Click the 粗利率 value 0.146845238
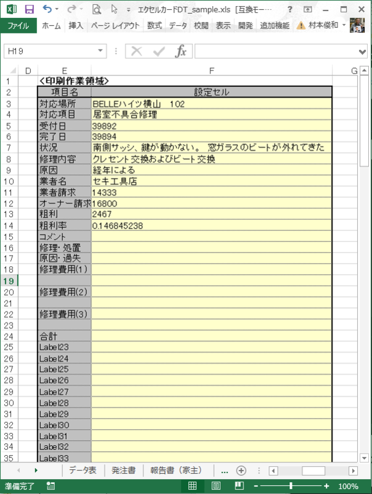This screenshot has height=494, width=372. 211,225
